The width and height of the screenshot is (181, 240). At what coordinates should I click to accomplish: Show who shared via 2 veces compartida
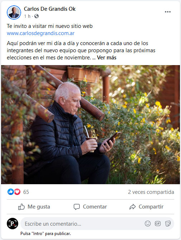pos(151,192)
